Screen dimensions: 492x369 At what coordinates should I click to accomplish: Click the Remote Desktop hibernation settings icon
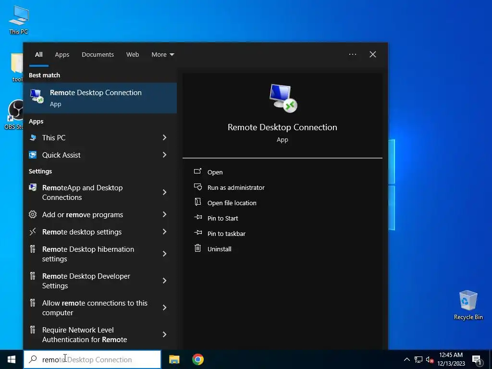coord(33,249)
